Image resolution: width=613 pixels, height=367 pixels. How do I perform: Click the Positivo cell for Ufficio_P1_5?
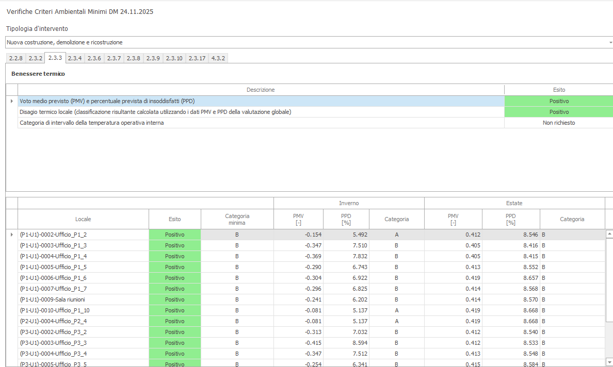(174, 267)
